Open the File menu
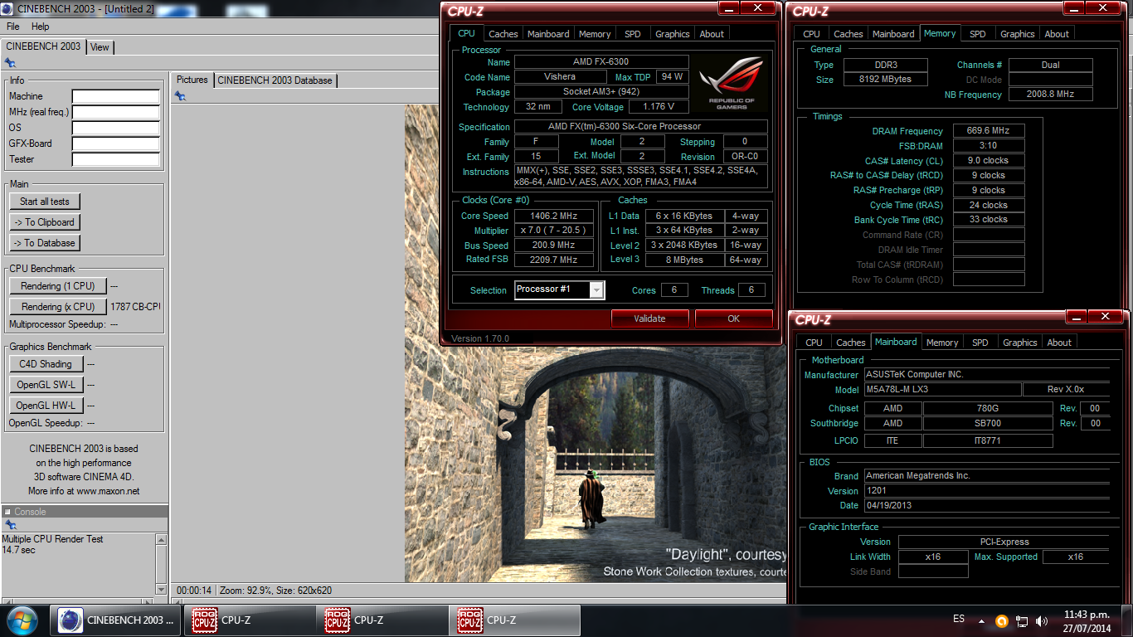The image size is (1133, 637). pyautogui.click(x=13, y=27)
